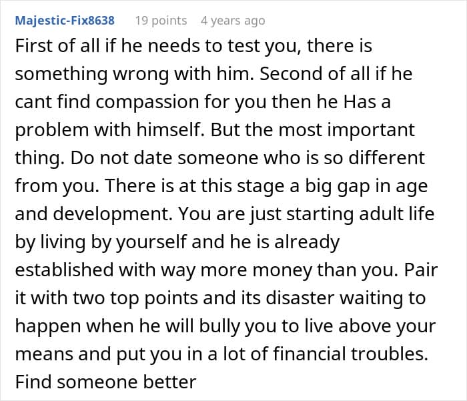Click the closing line "Find someone better"
The height and width of the screenshot is (401, 467).
[x=105, y=382]
